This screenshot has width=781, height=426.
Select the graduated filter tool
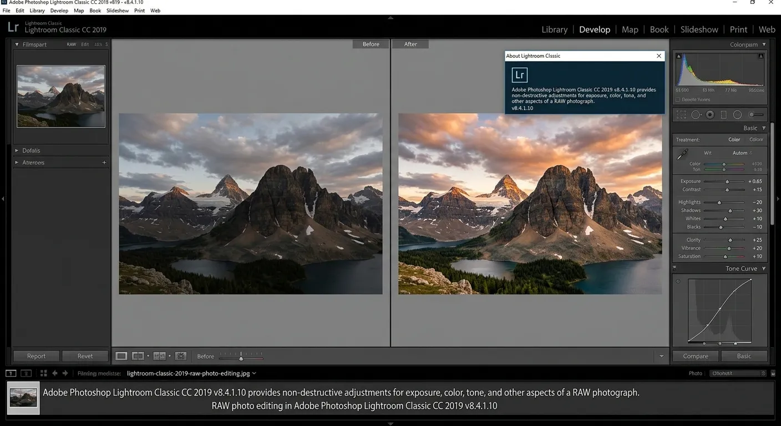723,115
